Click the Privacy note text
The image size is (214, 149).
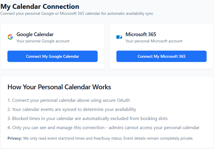pos(100,138)
